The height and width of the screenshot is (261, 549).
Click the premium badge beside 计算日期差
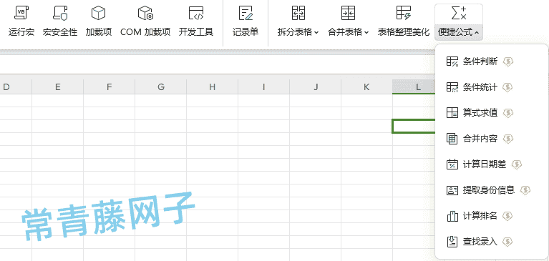click(517, 164)
